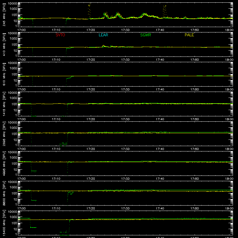Click the 10000 tick on the 4995 MHz axis
This screenshot has height=238, width=238.
(12, 152)
